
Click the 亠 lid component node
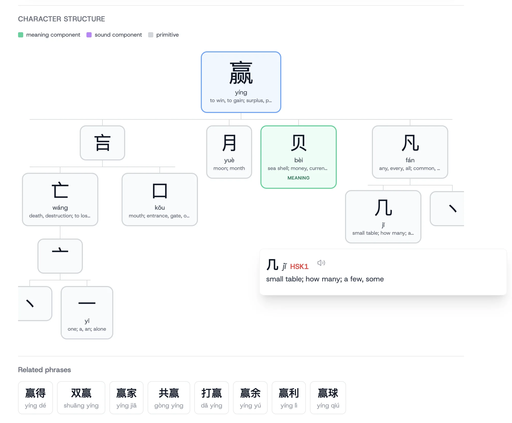point(60,256)
